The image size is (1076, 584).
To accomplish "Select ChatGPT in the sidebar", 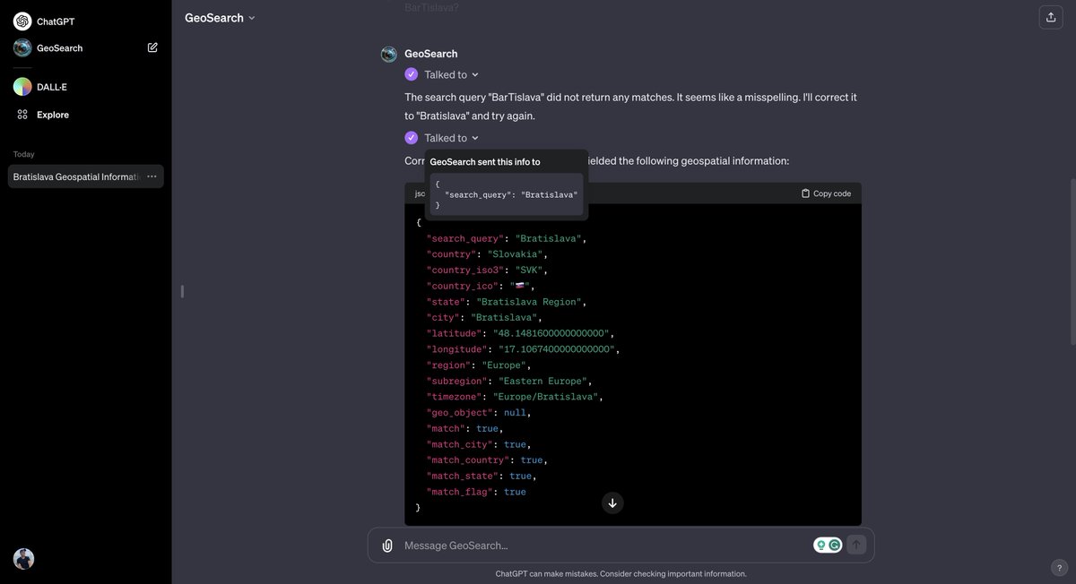I will point(56,21).
